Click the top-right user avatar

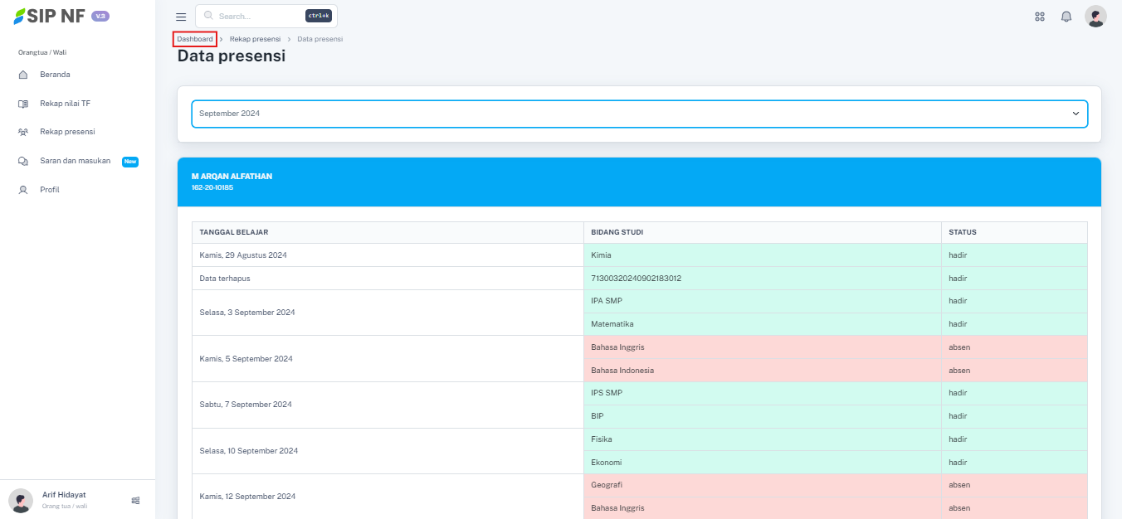1095,17
